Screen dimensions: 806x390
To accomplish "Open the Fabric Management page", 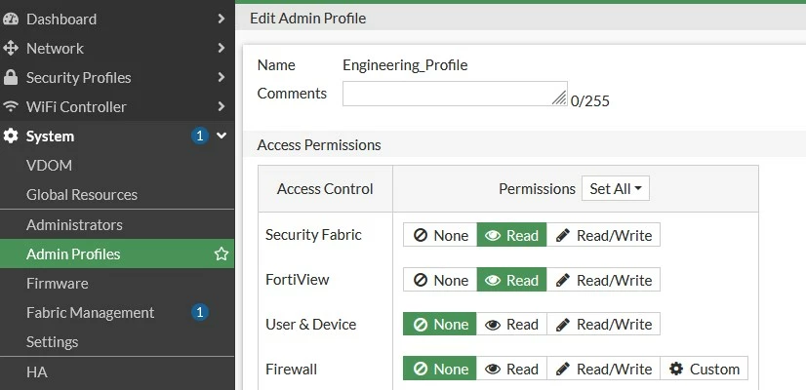I will 117,312.
